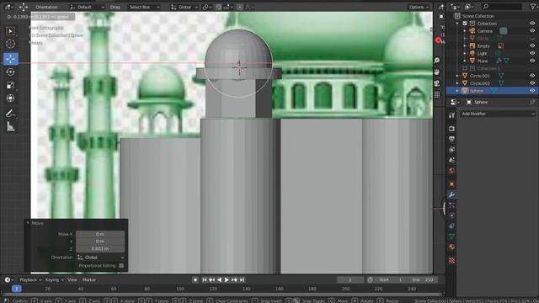Hide the Circle.001 object
This screenshot has width=539, height=303.
click(x=532, y=76)
